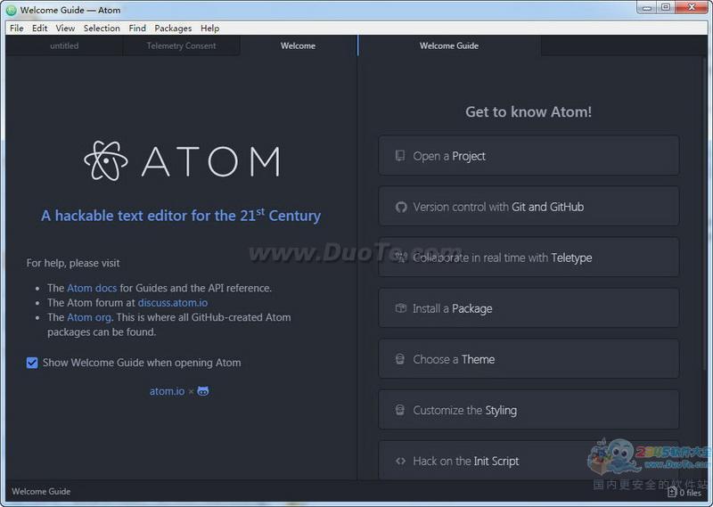The image size is (713, 507).
Task: Open the Help menu
Action: [x=210, y=29]
